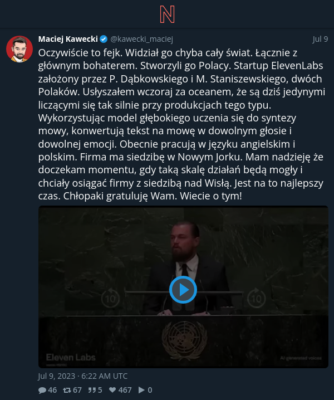The width and height of the screenshot is (334, 400).
Task: Open the @kawecki_maciej handle link
Action: 142,39
